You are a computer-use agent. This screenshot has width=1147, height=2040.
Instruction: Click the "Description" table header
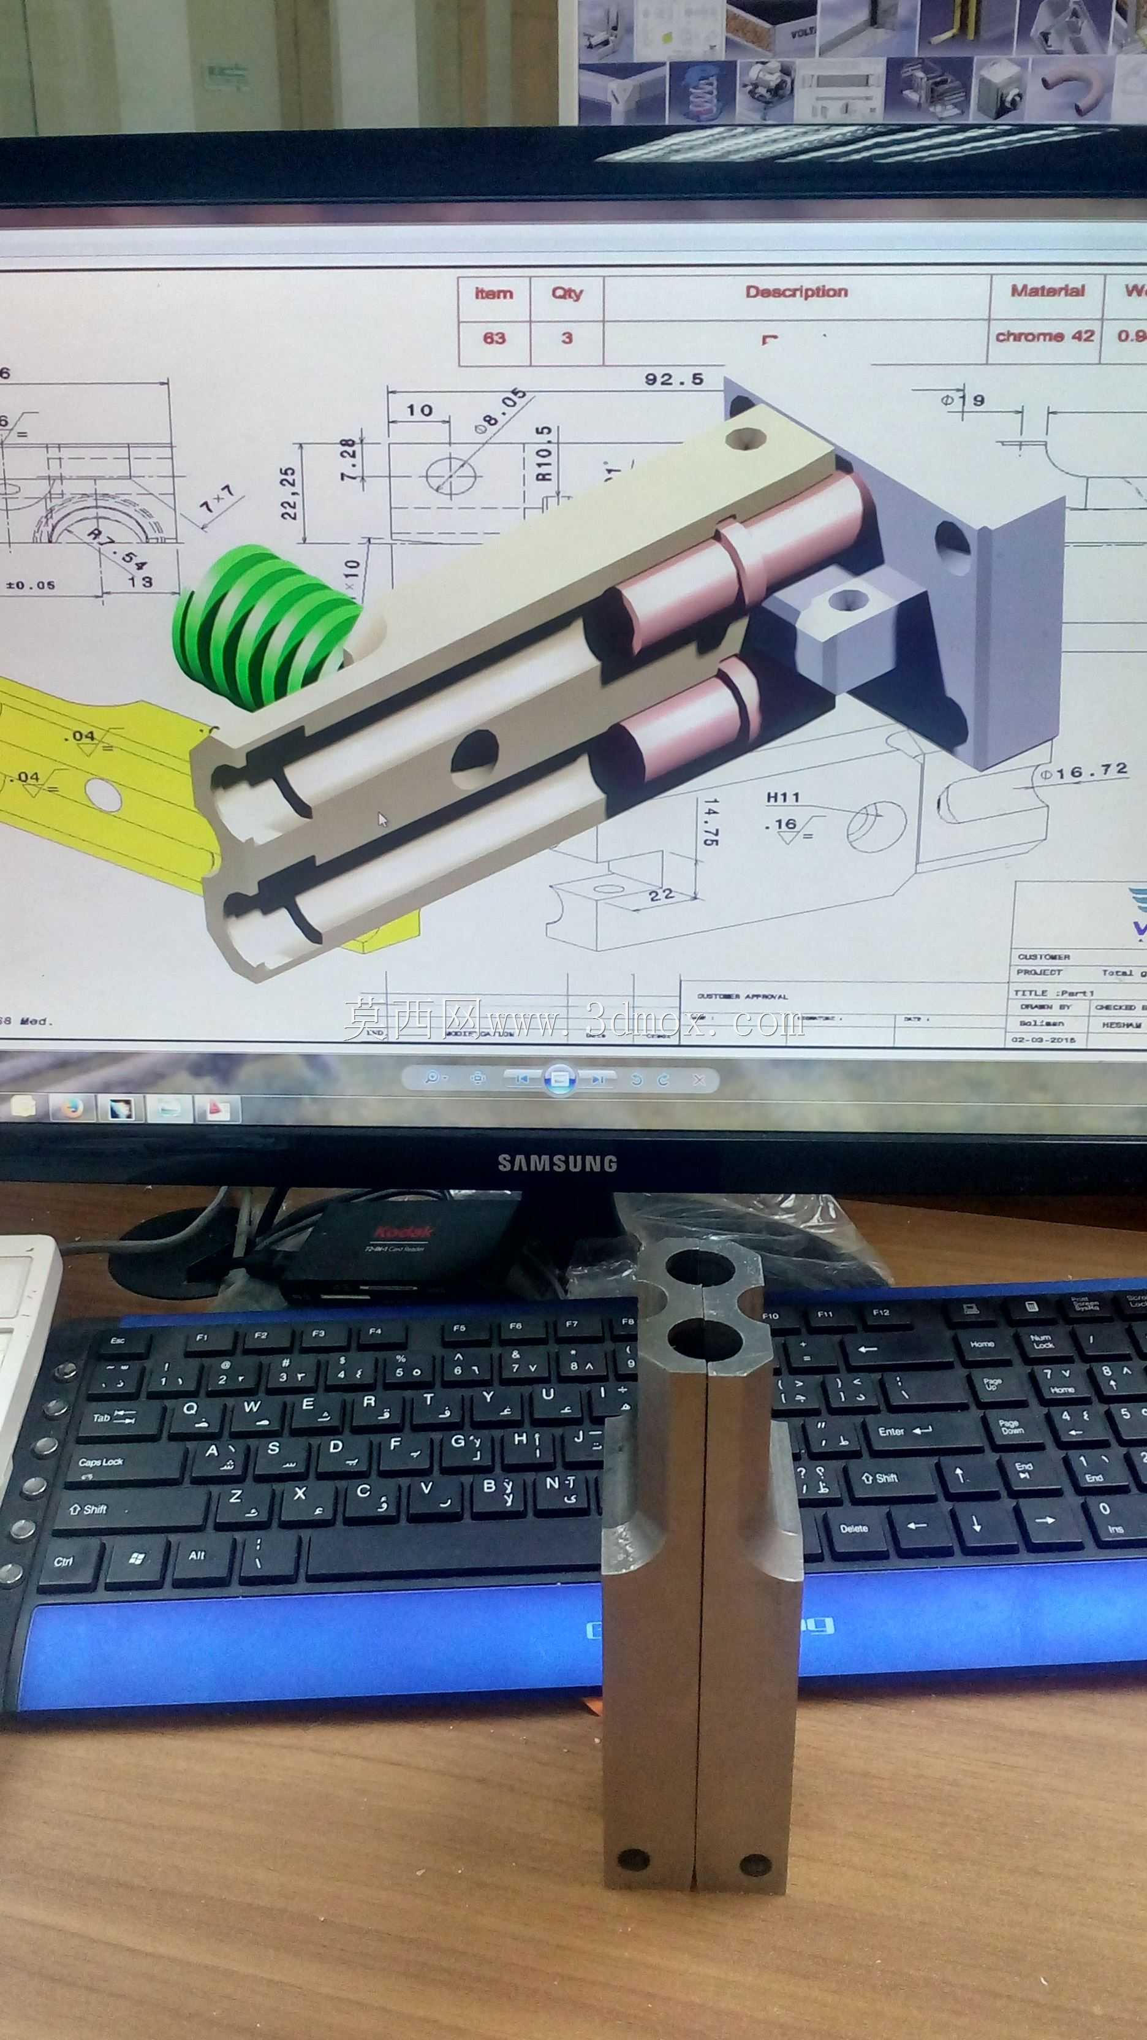coord(797,291)
